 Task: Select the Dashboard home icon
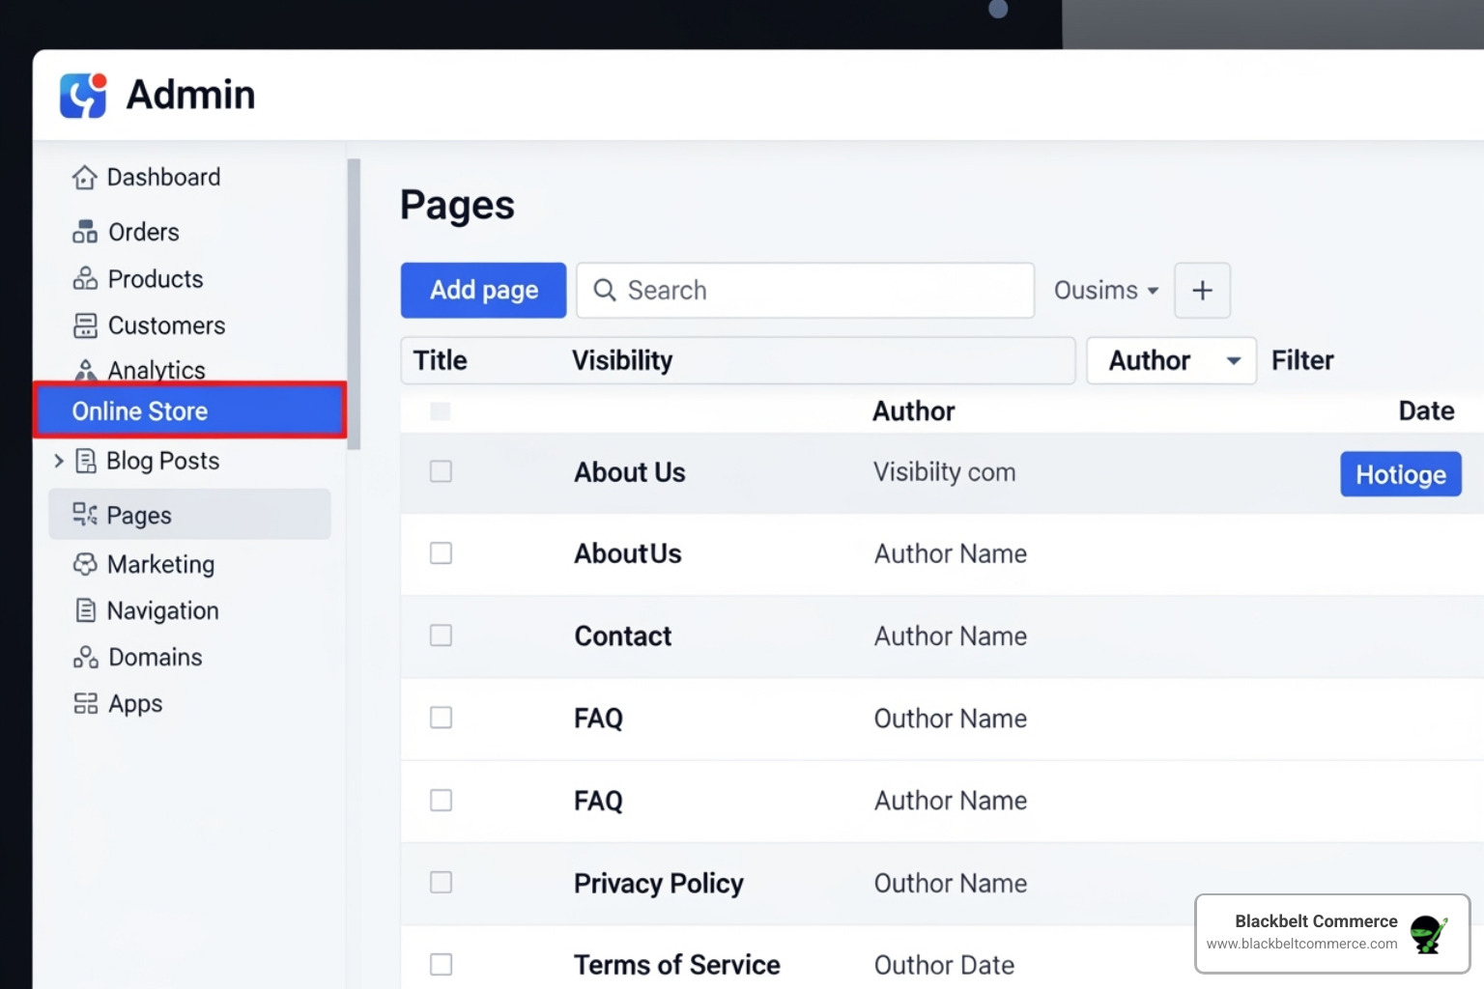coord(85,177)
